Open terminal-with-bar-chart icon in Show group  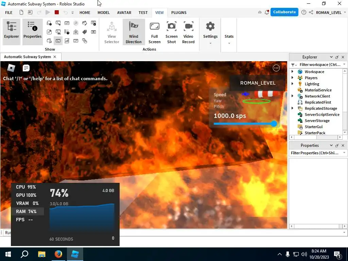(58, 32)
